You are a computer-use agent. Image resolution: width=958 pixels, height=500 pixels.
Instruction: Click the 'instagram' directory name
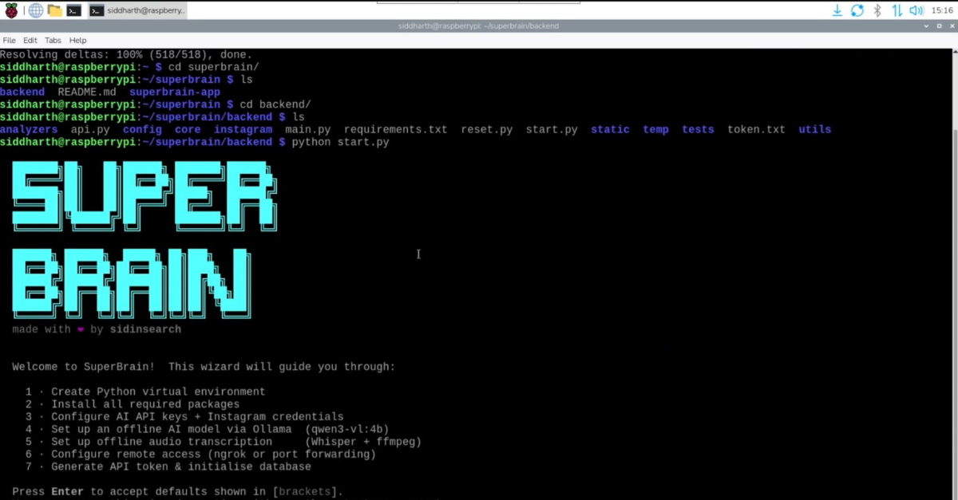pos(243,129)
